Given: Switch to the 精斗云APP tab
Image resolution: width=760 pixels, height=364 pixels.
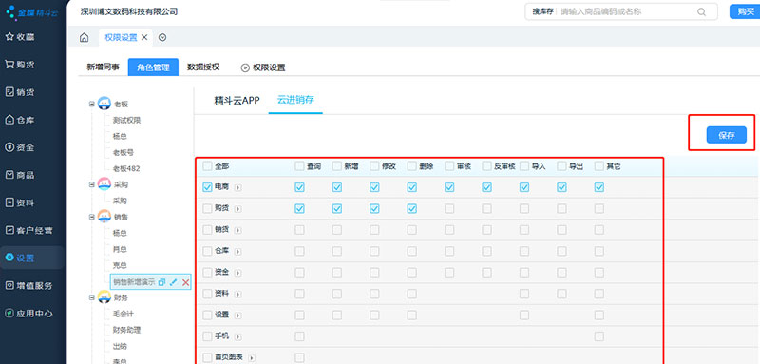Looking at the screenshot, I should [x=237, y=101].
